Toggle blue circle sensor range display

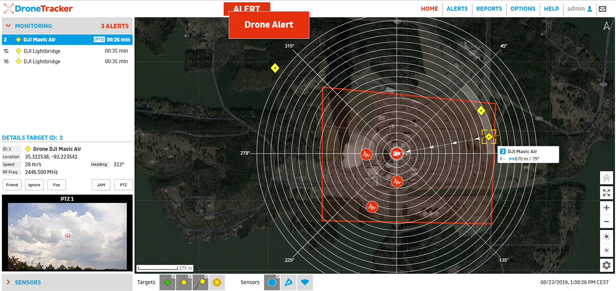tap(272, 282)
